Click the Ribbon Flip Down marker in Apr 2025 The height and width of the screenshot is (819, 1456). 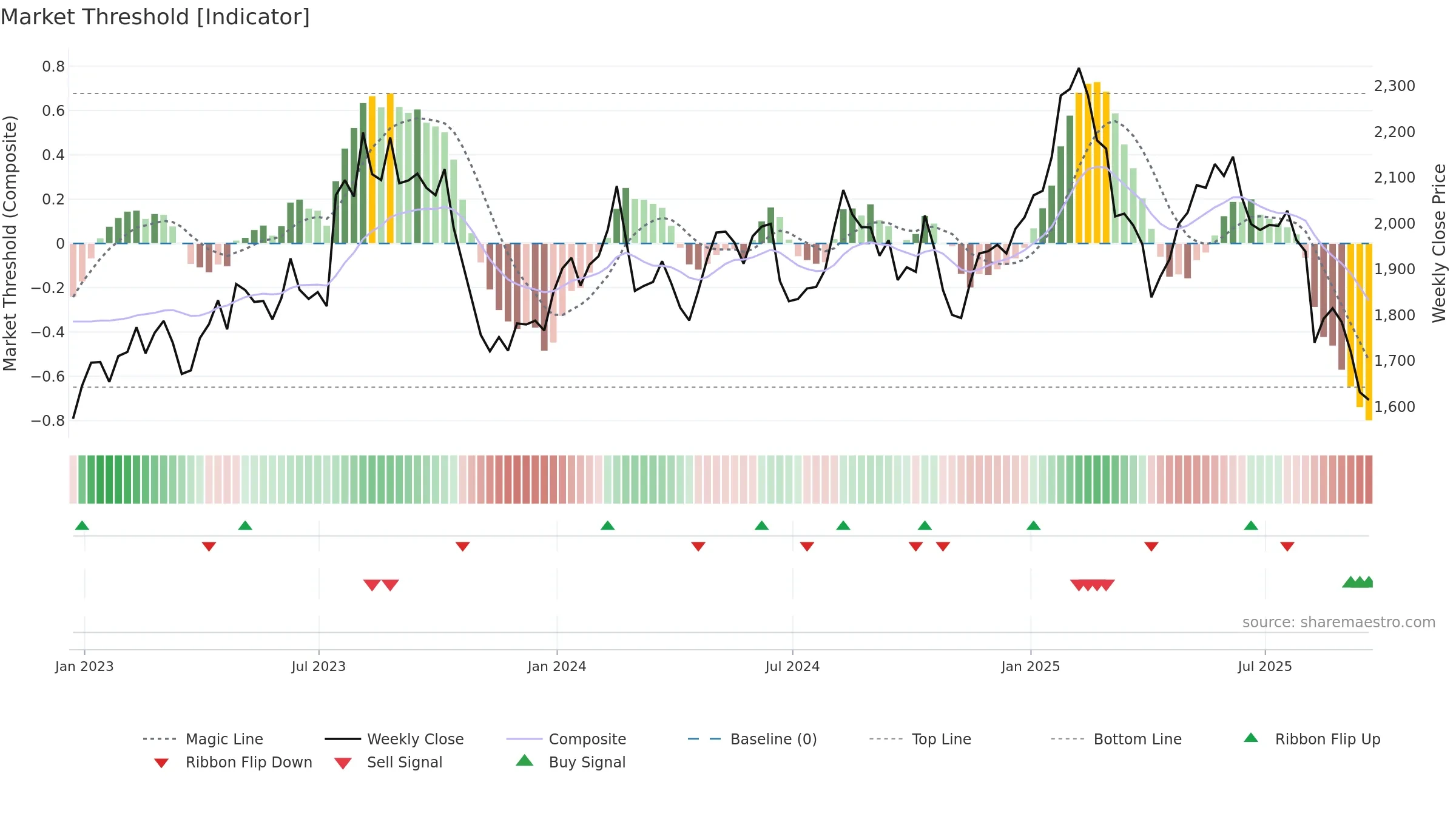[1151, 547]
